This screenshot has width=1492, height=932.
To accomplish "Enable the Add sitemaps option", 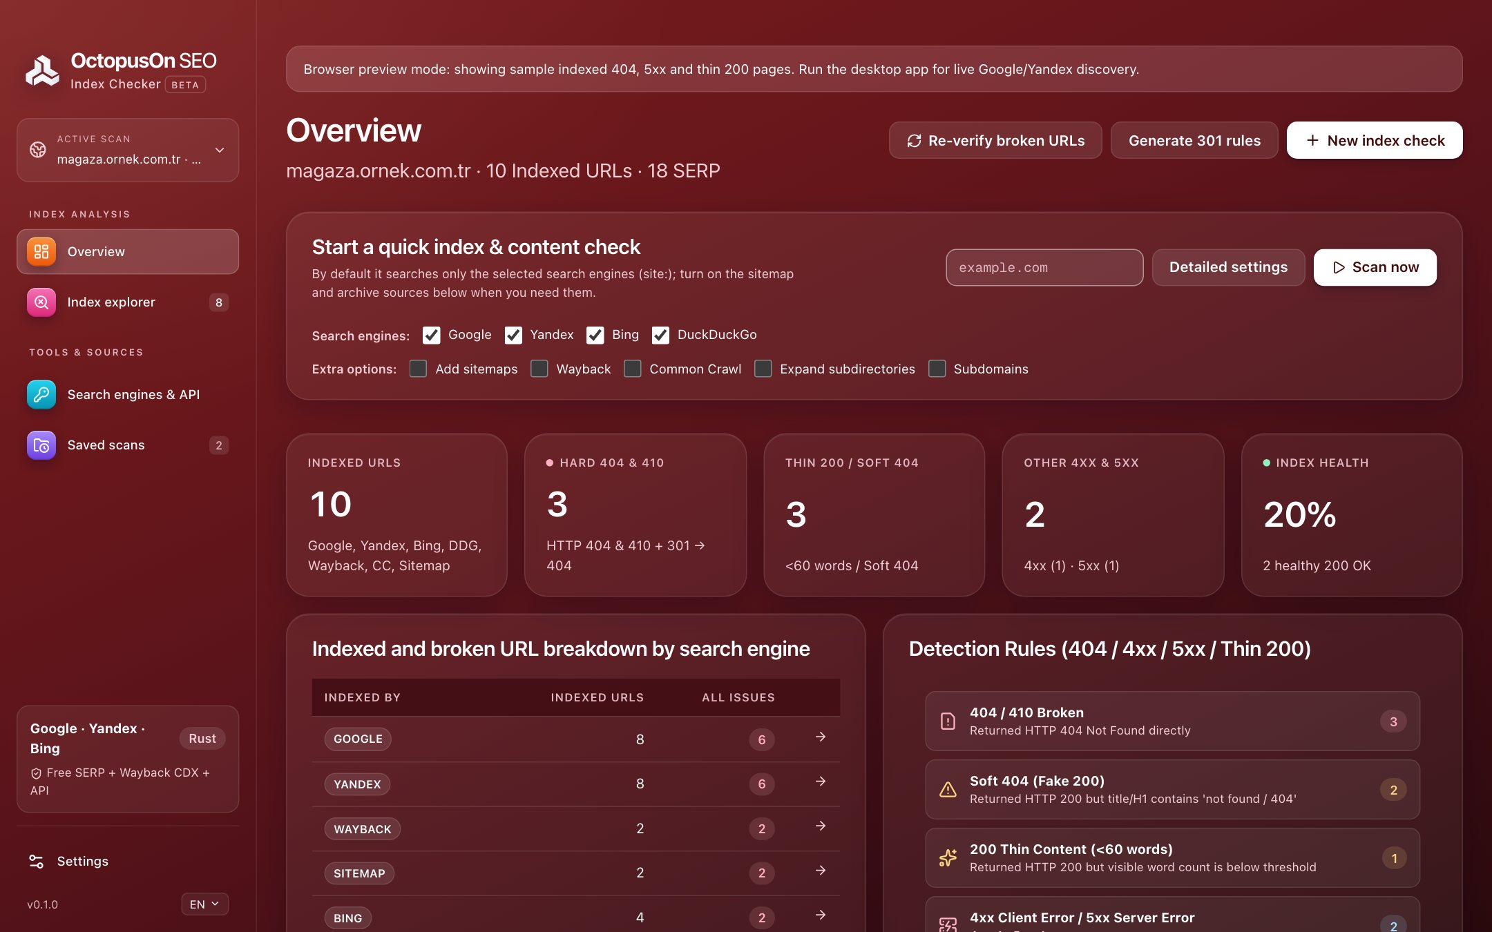I will 419,369.
